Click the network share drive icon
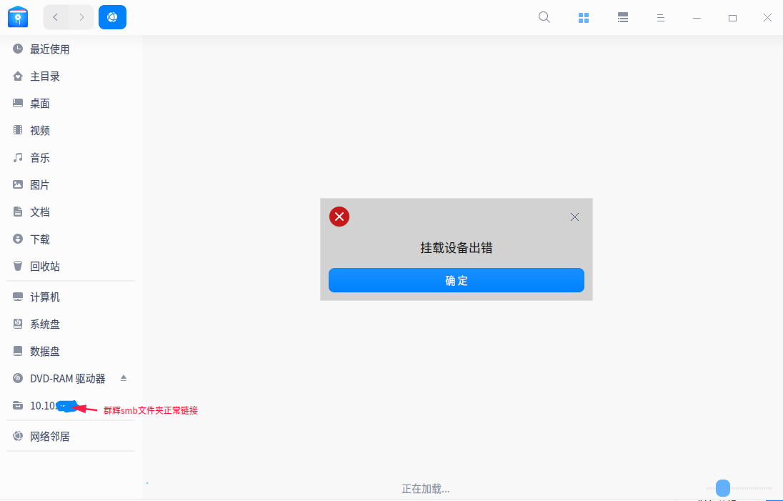The width and height of the screenshot is (783, 501). (x=18, y=405)
